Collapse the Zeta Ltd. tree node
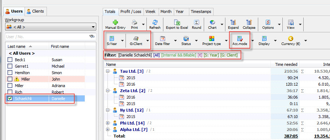The height and width of the screenshot is (140, 330). tap(108, 91)
